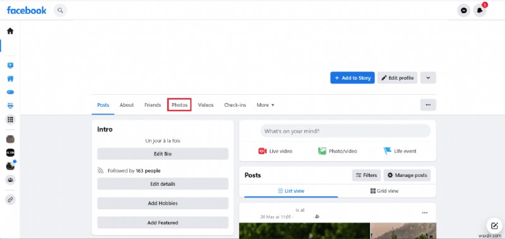Add a Photo/video to post
Image resolution: width=505 pixels, height=239 pixels.
338,151
